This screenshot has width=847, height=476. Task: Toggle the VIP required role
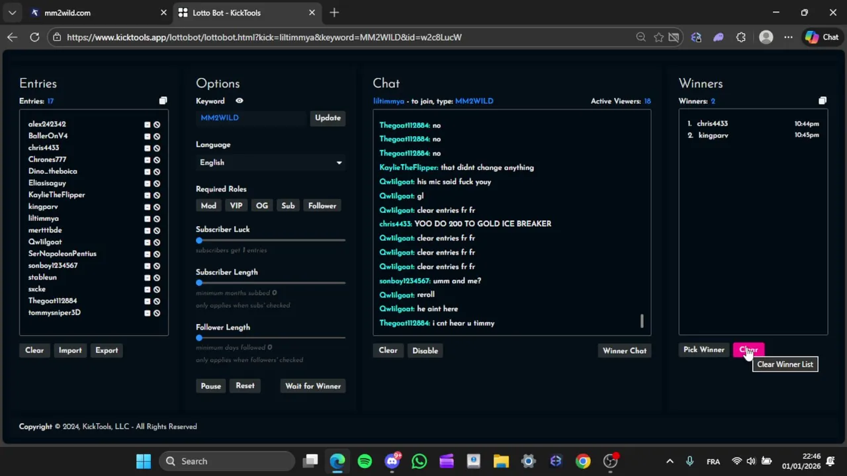[236, 206]
